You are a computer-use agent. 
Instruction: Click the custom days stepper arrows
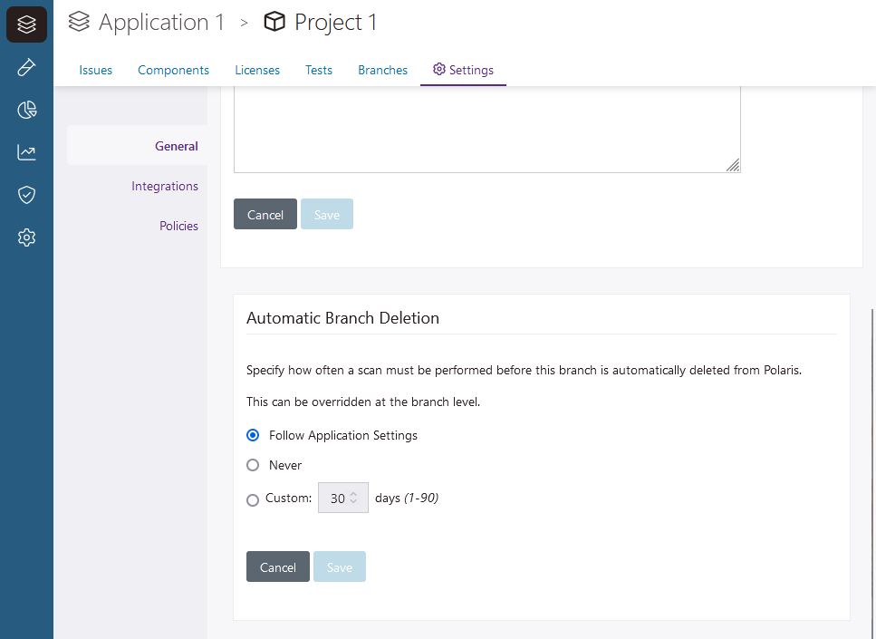[x=354, y=498]
